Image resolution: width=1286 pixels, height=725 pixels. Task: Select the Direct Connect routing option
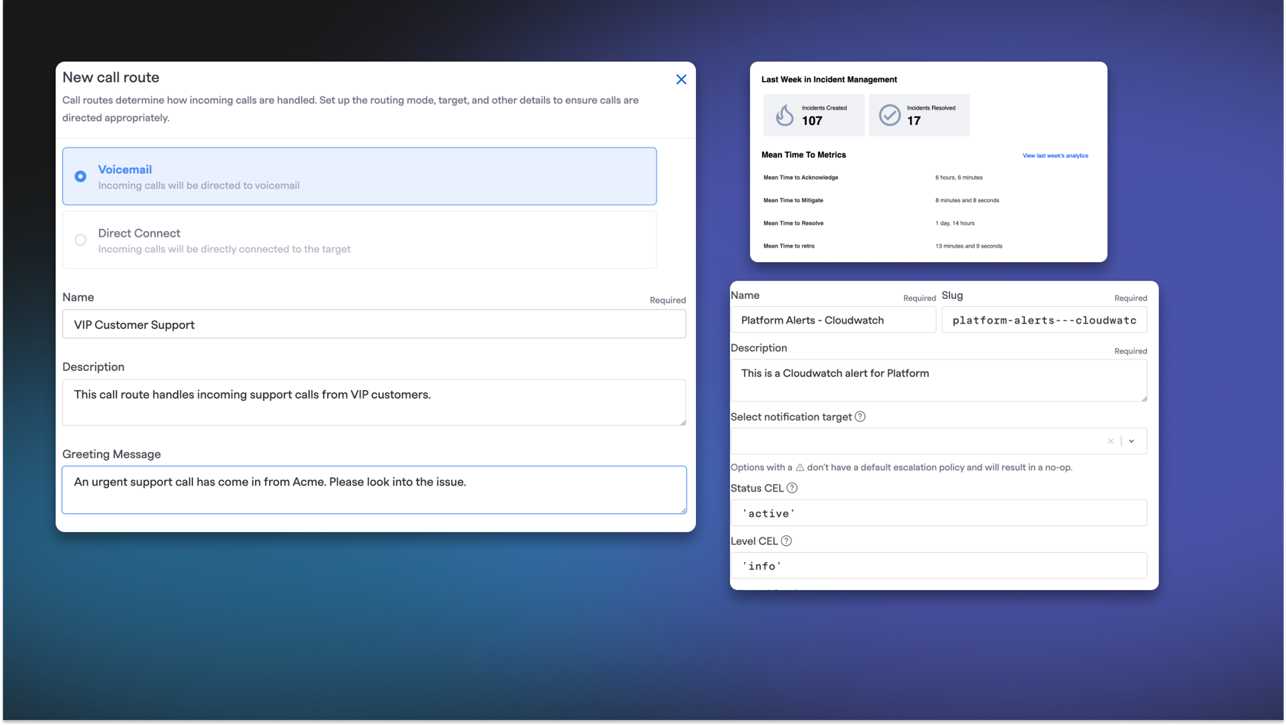pos(359,240)
